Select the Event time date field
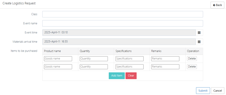 click(x=119, y=32)
